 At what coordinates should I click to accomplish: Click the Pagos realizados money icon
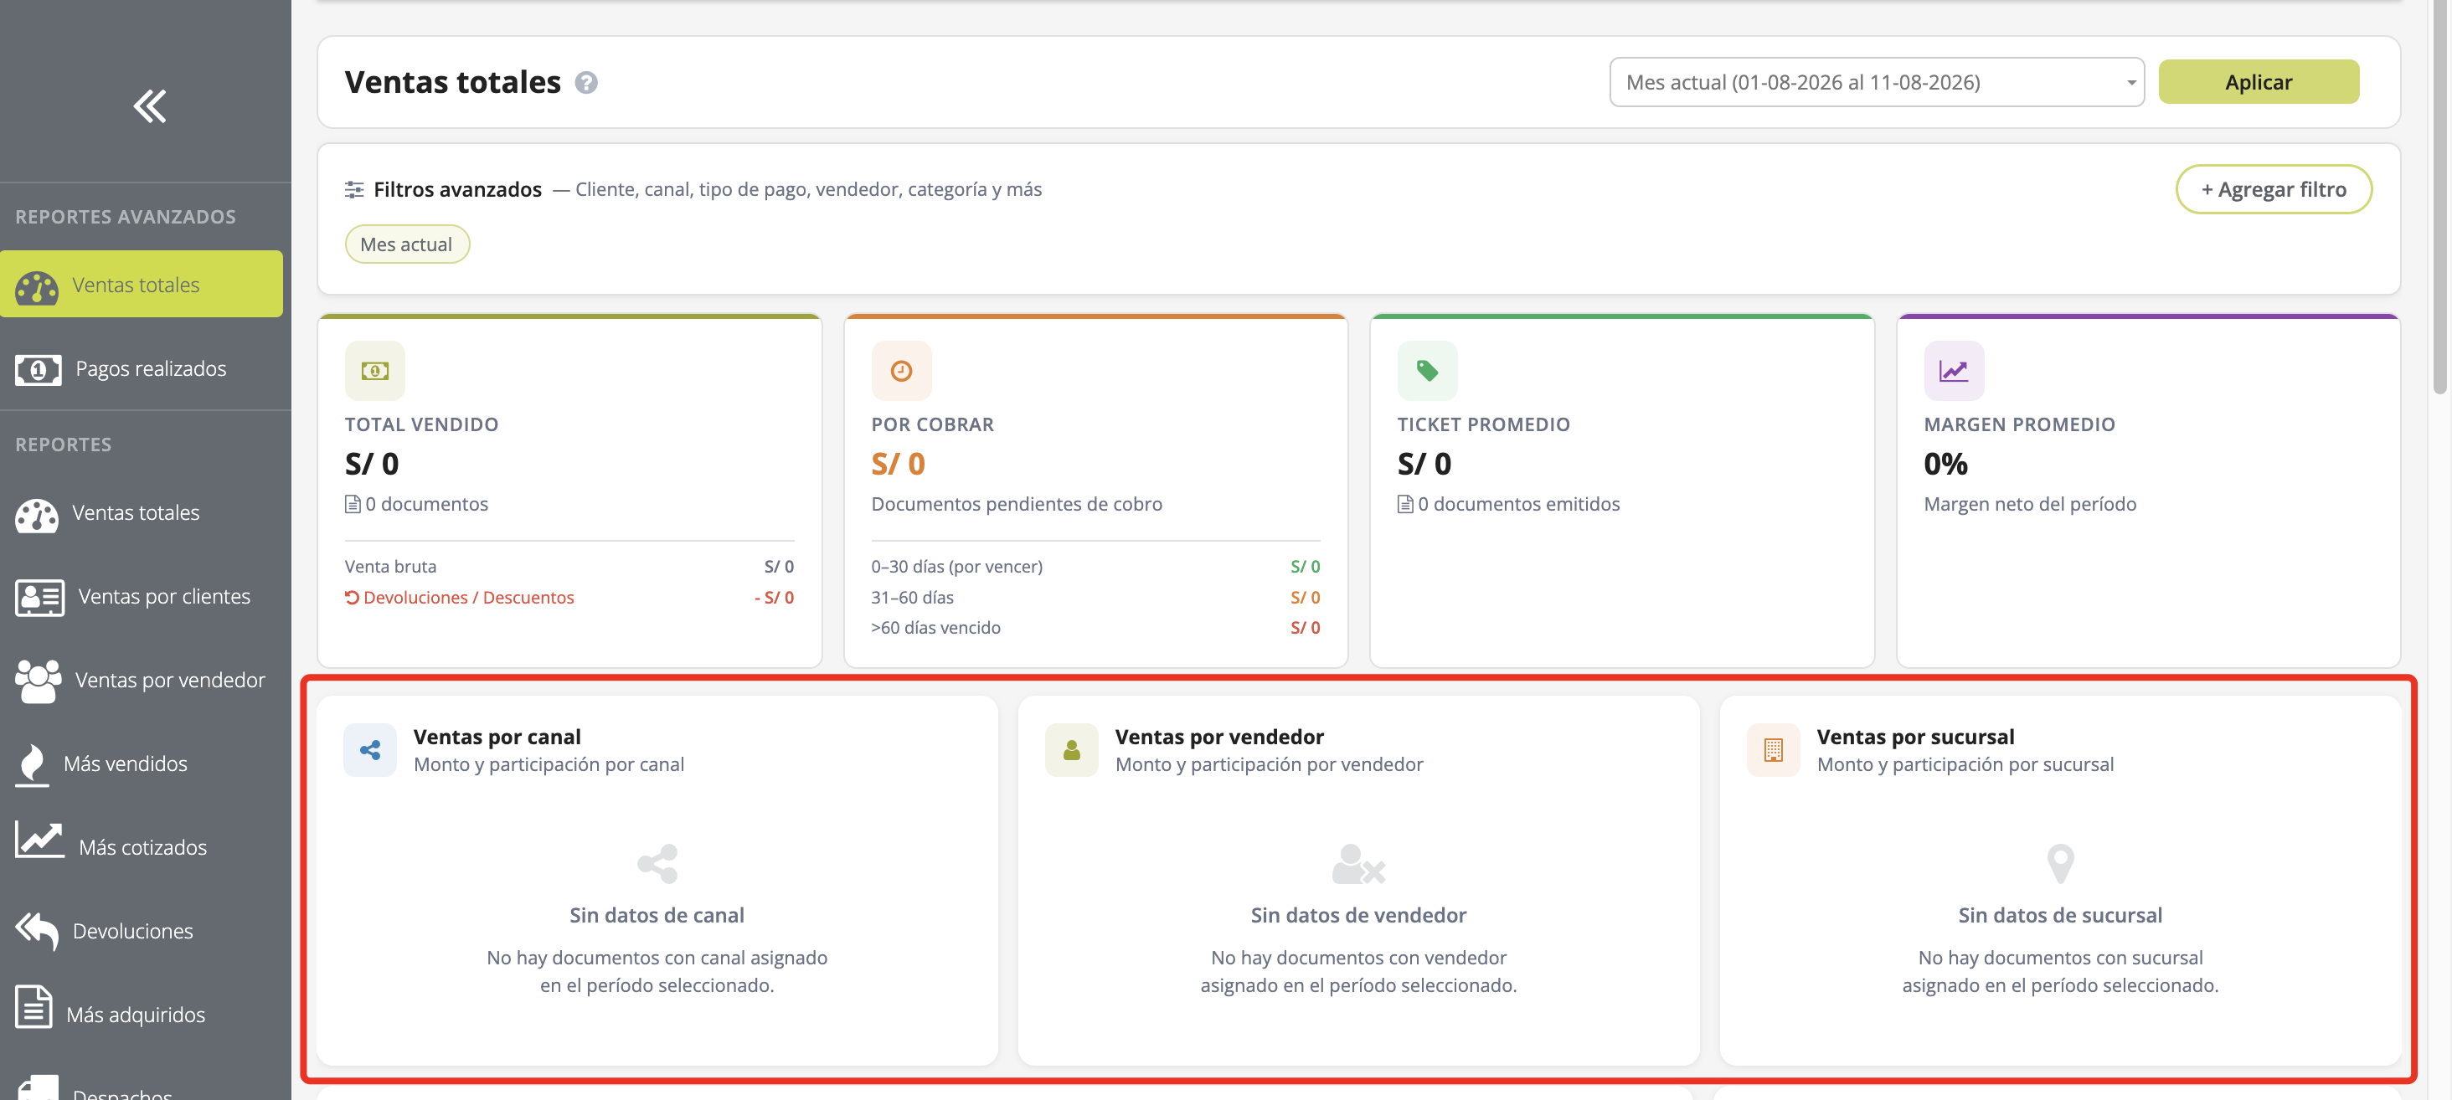click(38, 369)
